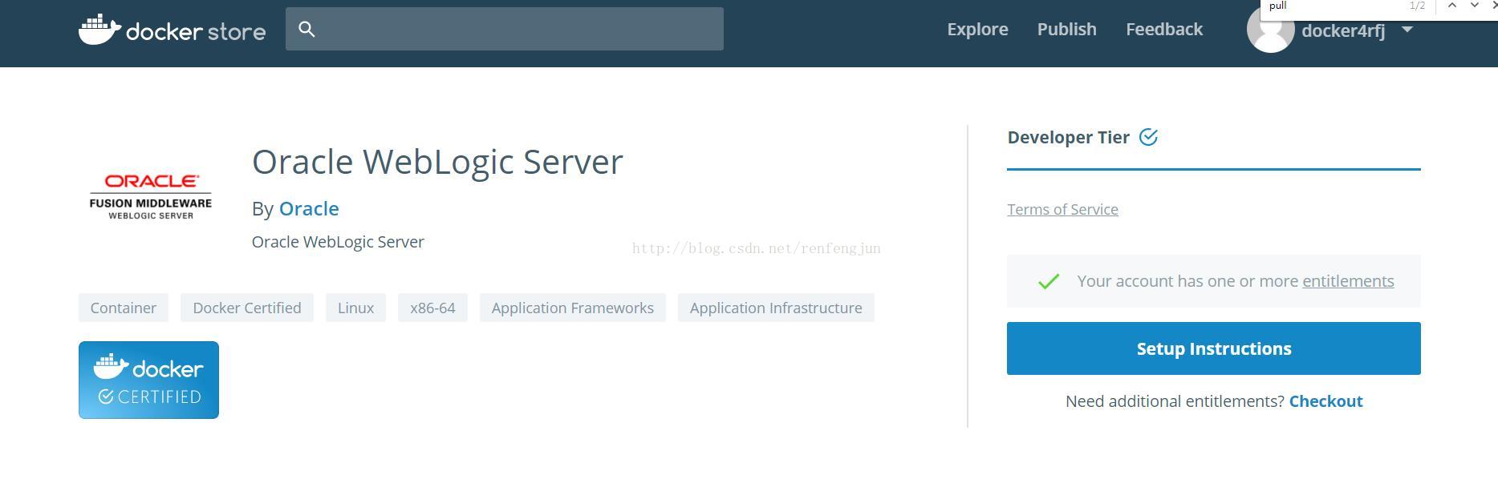Viewport: 1498px width, 479px height.
Task: Open the entitlements link
Action: click(1348, 281)
